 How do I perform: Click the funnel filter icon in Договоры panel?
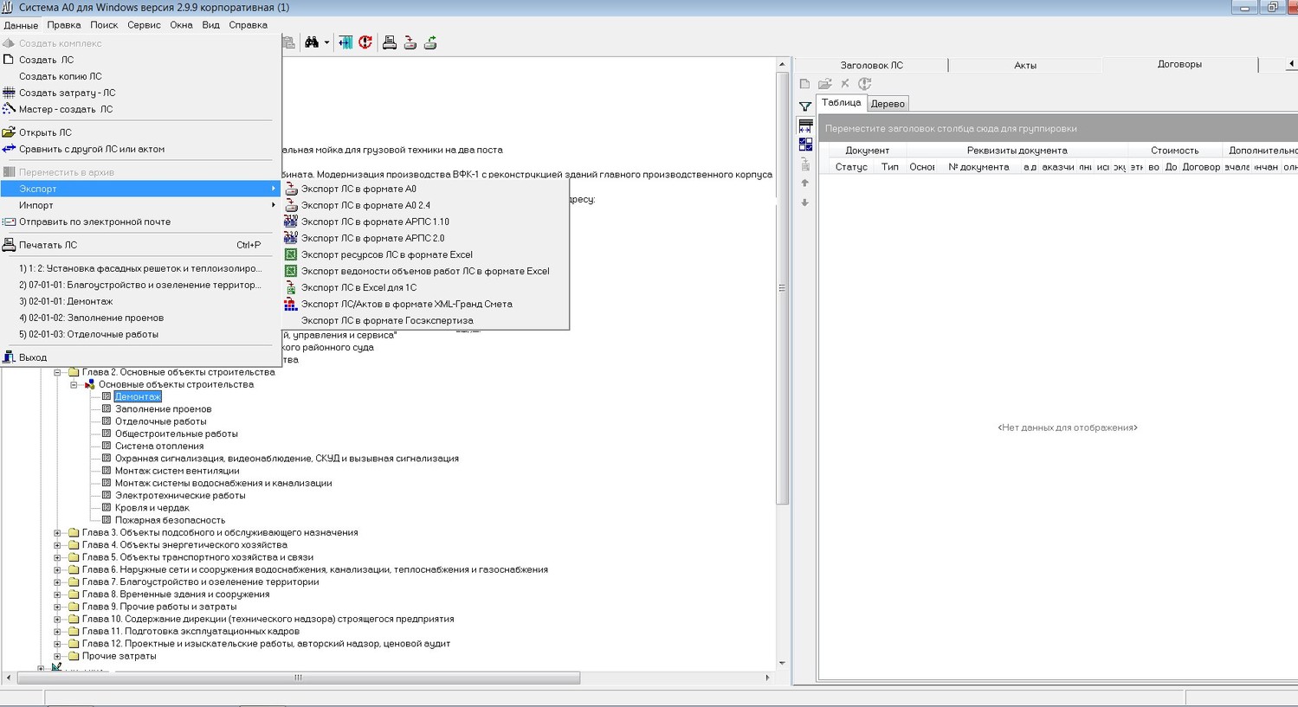(805, 106)
